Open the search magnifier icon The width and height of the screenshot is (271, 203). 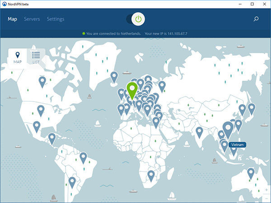tap(256, 19)
